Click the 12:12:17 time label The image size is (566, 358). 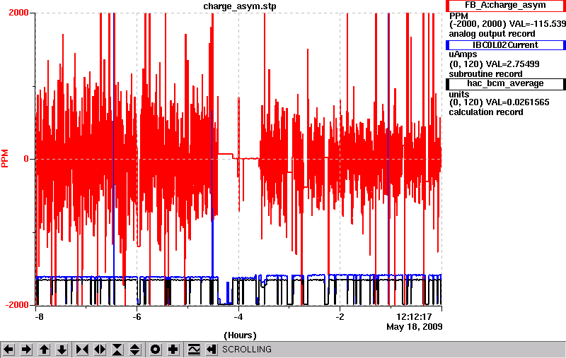[414, 317]
